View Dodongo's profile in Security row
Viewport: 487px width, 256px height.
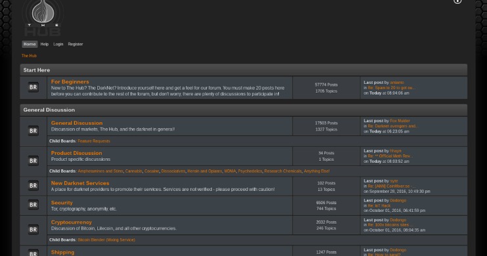coord(398,201)
